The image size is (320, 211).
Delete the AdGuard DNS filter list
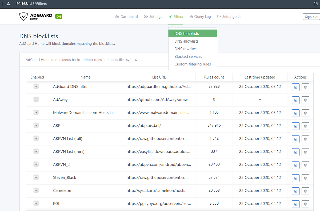click(305, 87)
